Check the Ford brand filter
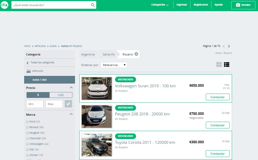258x160 pixels. point(28,122)
